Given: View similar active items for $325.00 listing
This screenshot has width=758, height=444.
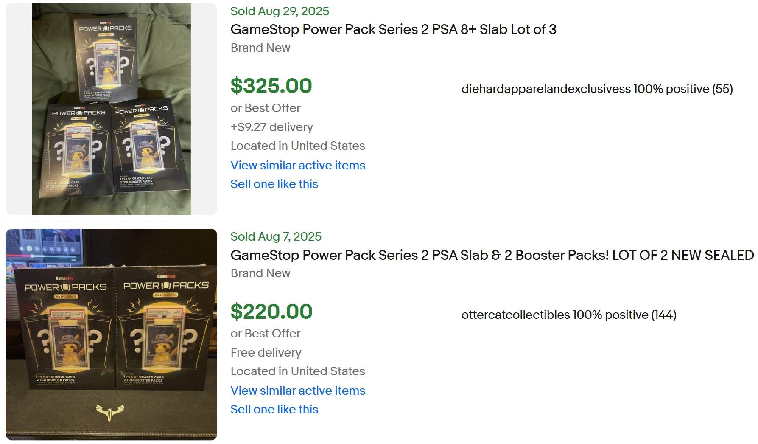Looking at the screenshot, I should [297, 165].
